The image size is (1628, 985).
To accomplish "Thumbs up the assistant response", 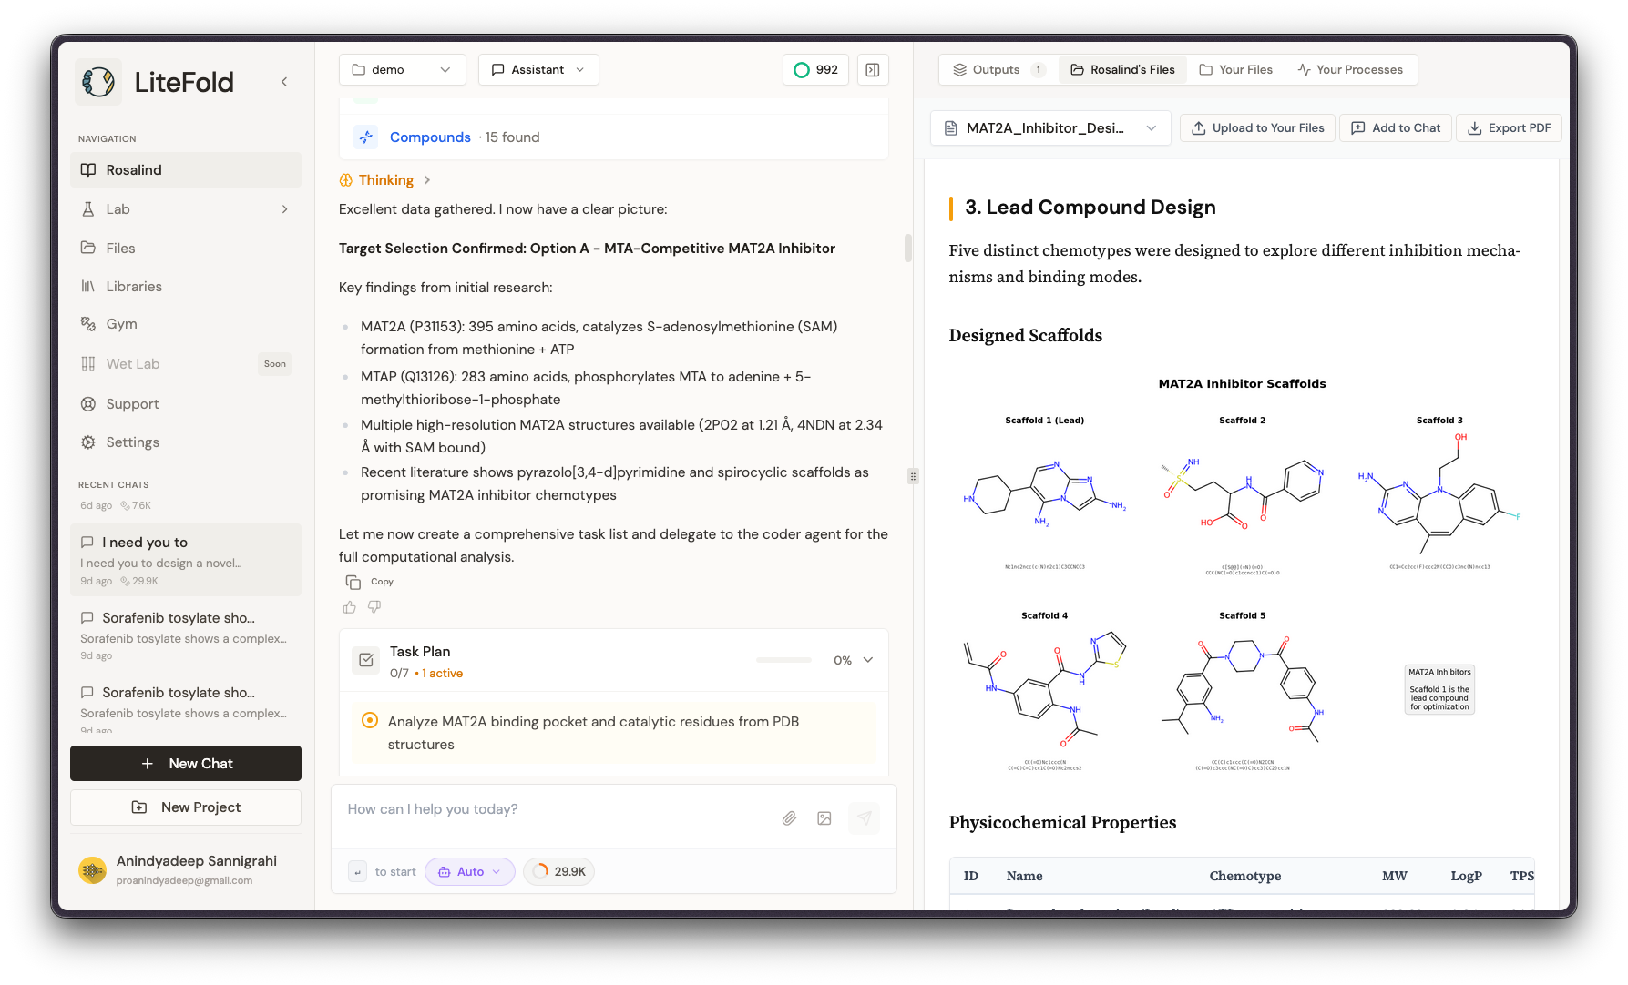I will pyautogui.click(x=349, y=606).
